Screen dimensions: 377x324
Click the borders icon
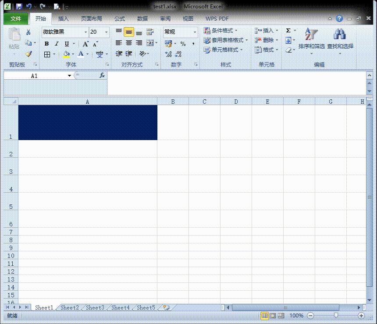click(x=47, y=54)
